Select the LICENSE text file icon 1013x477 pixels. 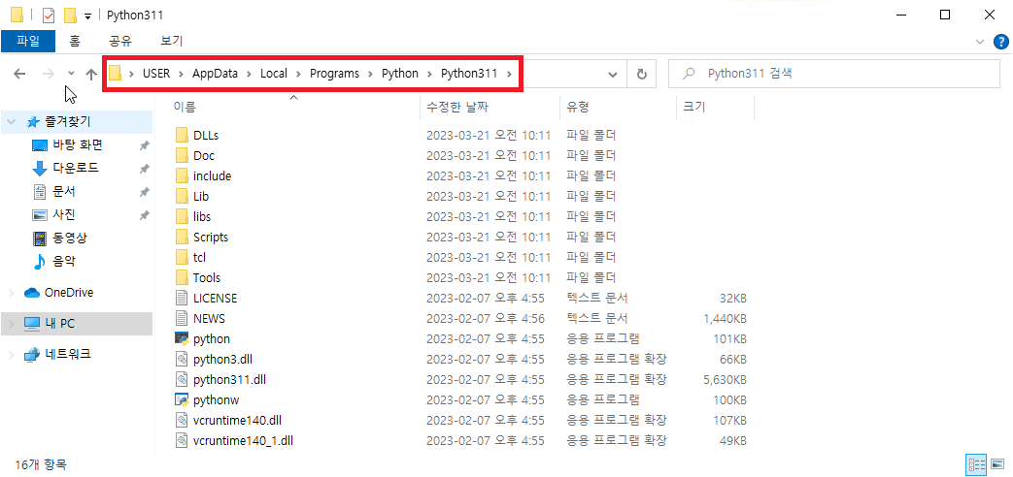click(x=182, y=298)
